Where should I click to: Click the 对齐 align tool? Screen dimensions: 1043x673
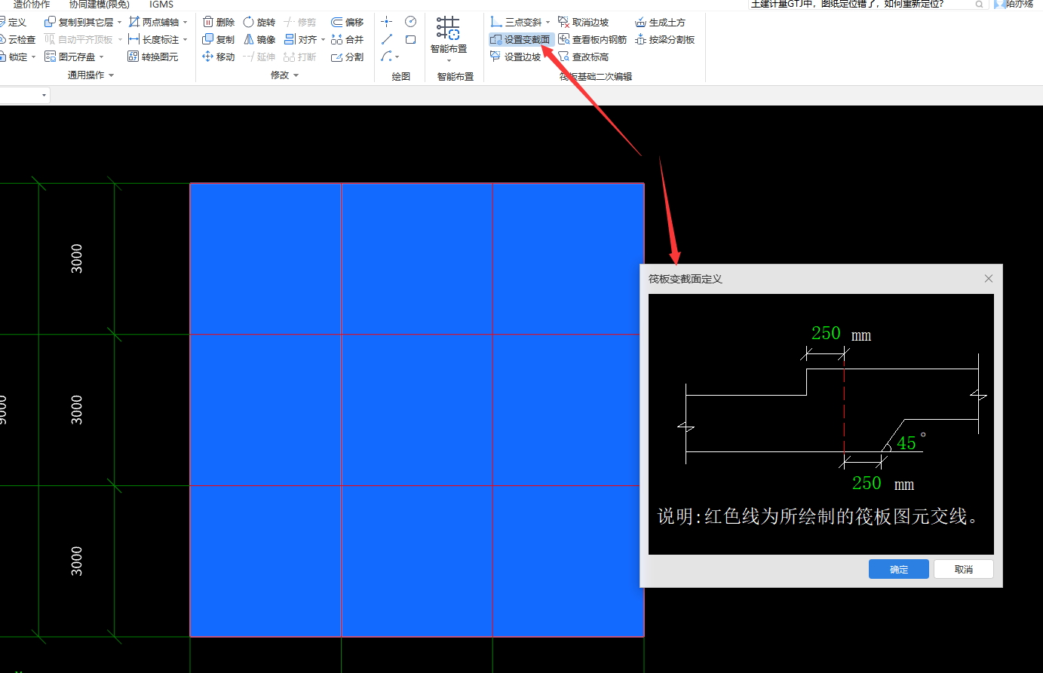click(x=300, y=39)
